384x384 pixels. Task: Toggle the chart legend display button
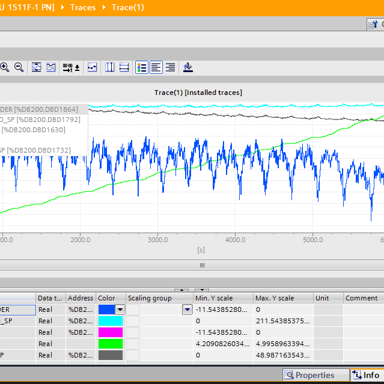(x=142, y=67)
